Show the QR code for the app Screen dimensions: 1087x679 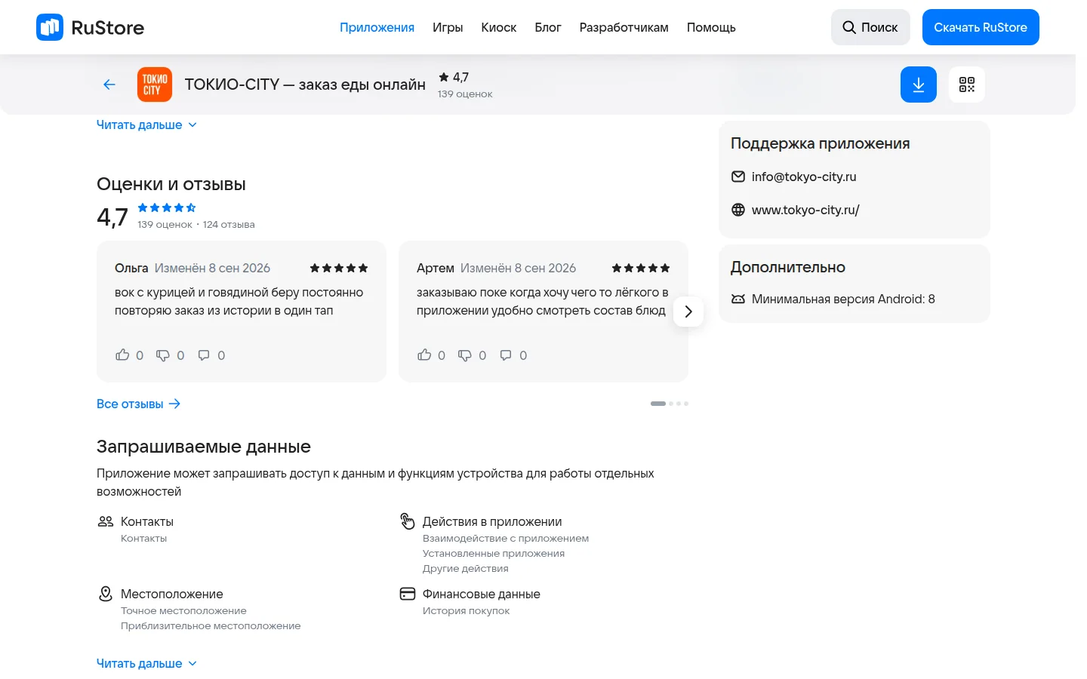[967, 84]
